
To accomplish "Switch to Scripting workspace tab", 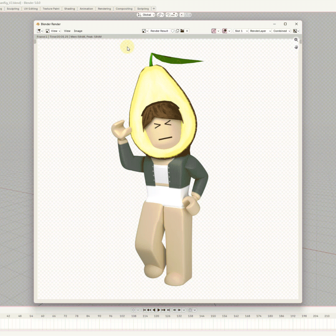I will click(143, 9).
